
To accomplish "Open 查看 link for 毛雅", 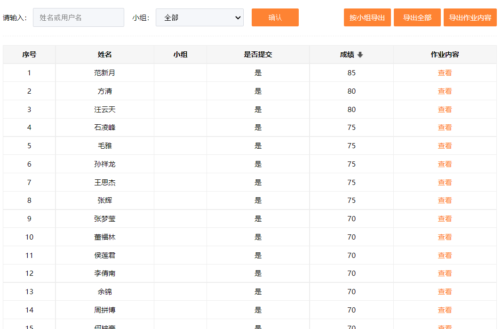I will (445, 146).
